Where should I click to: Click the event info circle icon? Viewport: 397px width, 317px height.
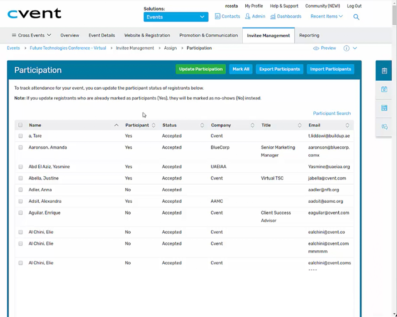tap(346, 48)
